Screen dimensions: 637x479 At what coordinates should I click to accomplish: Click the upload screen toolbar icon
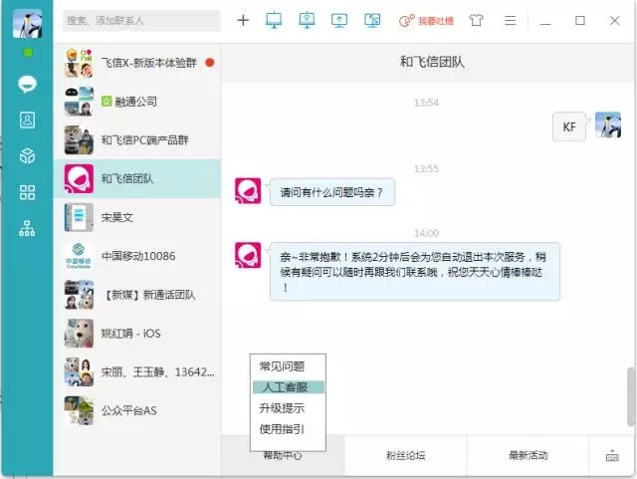coord(339,20)
